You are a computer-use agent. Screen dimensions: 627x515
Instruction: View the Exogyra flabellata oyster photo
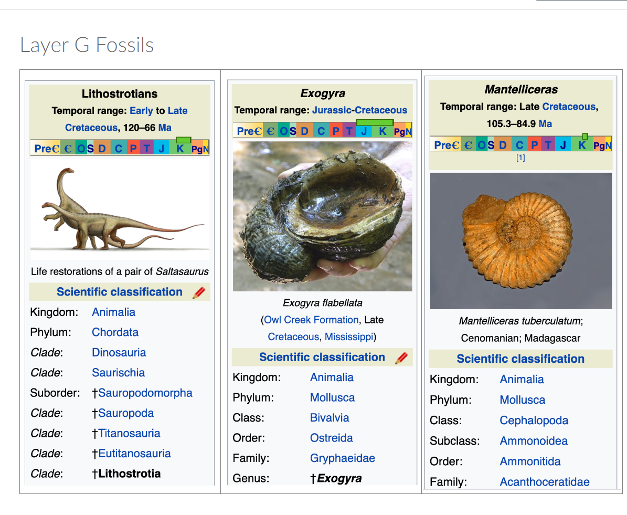[x=322, y=216]
